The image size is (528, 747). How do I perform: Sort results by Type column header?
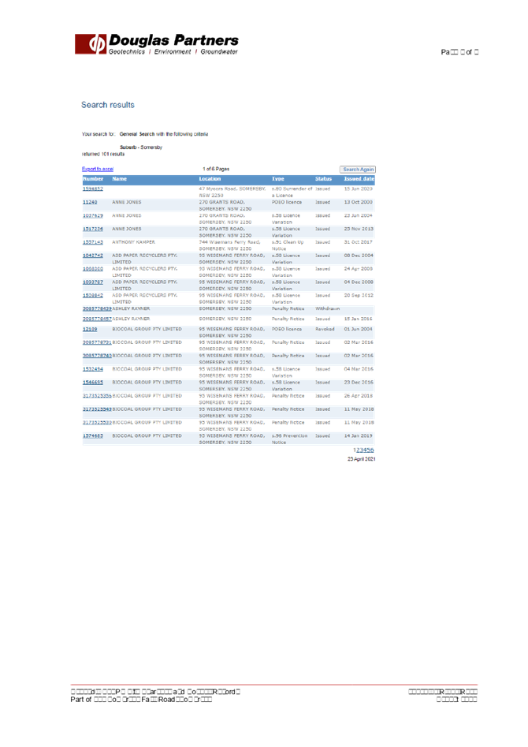pyautogui.click(x=278, y=179)
